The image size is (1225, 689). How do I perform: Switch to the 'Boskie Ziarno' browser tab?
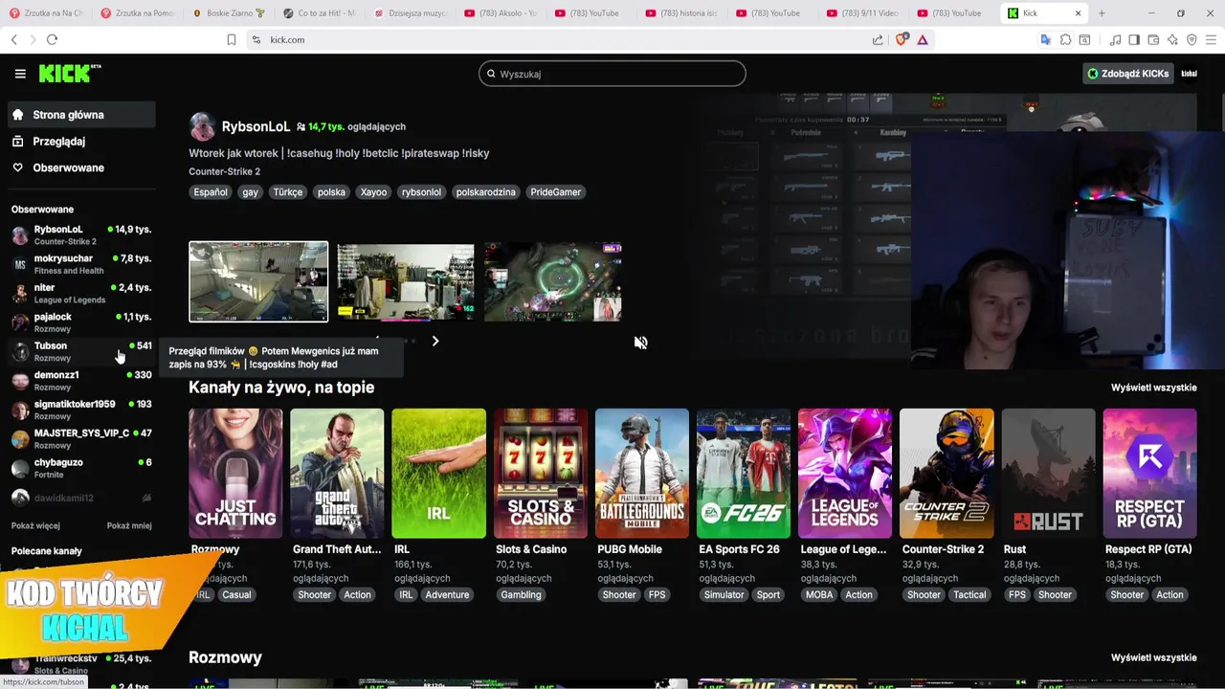tap(230, 13)
